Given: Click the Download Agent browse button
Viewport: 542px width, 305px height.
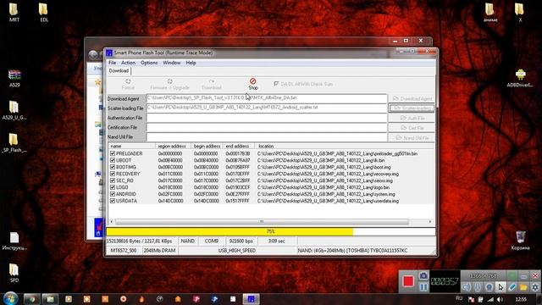Looking at the screenshot, I should 412,98.
